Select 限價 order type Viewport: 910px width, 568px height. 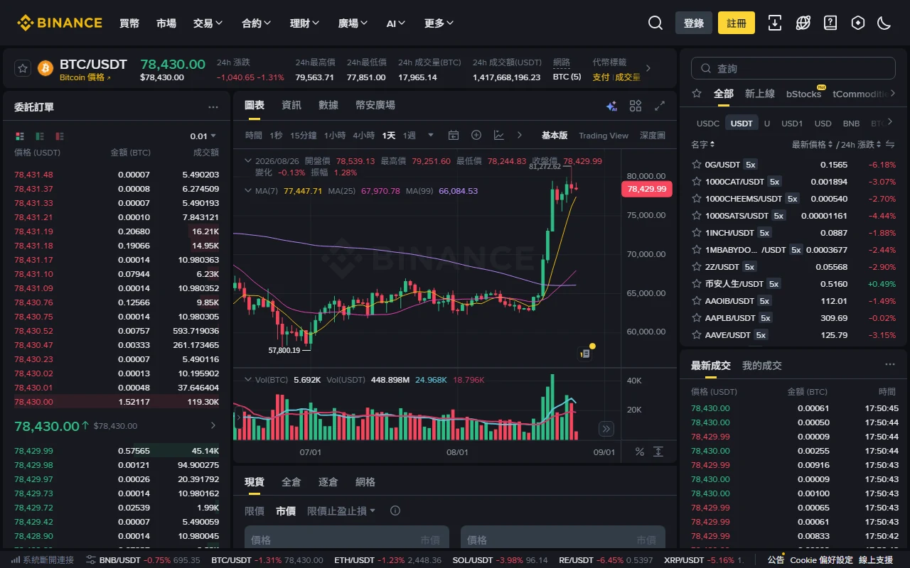click(x=255, y=510)
